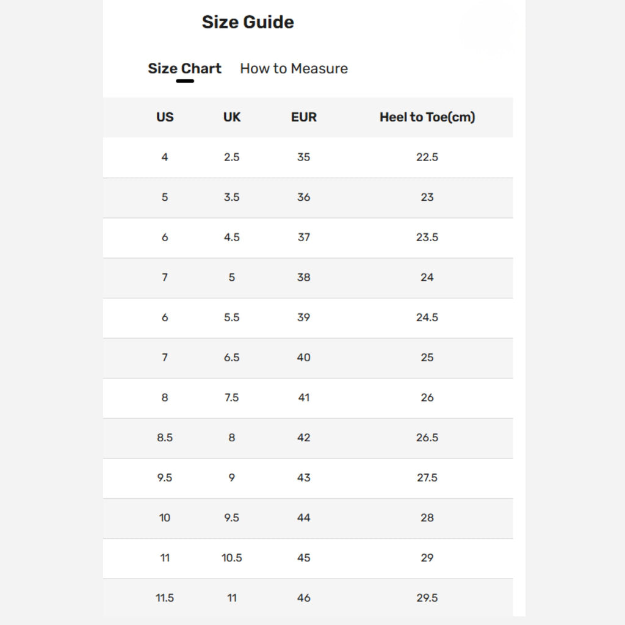Image resolution: width=625 pixels, height=625 pixels.
Task: Select US size 8.5 cell
Action: [x=165, y=438]
